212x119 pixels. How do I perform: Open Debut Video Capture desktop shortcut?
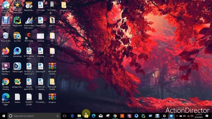(6, 22)
